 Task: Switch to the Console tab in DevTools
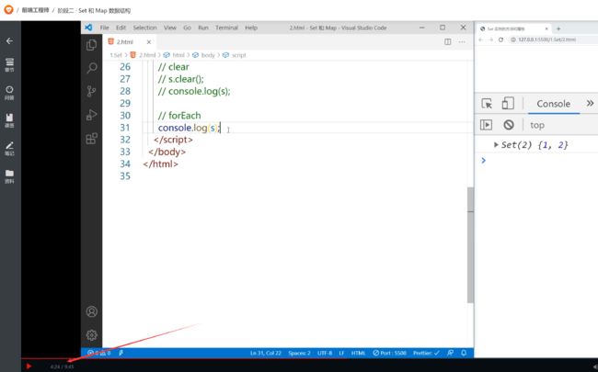tap(553, 104)
